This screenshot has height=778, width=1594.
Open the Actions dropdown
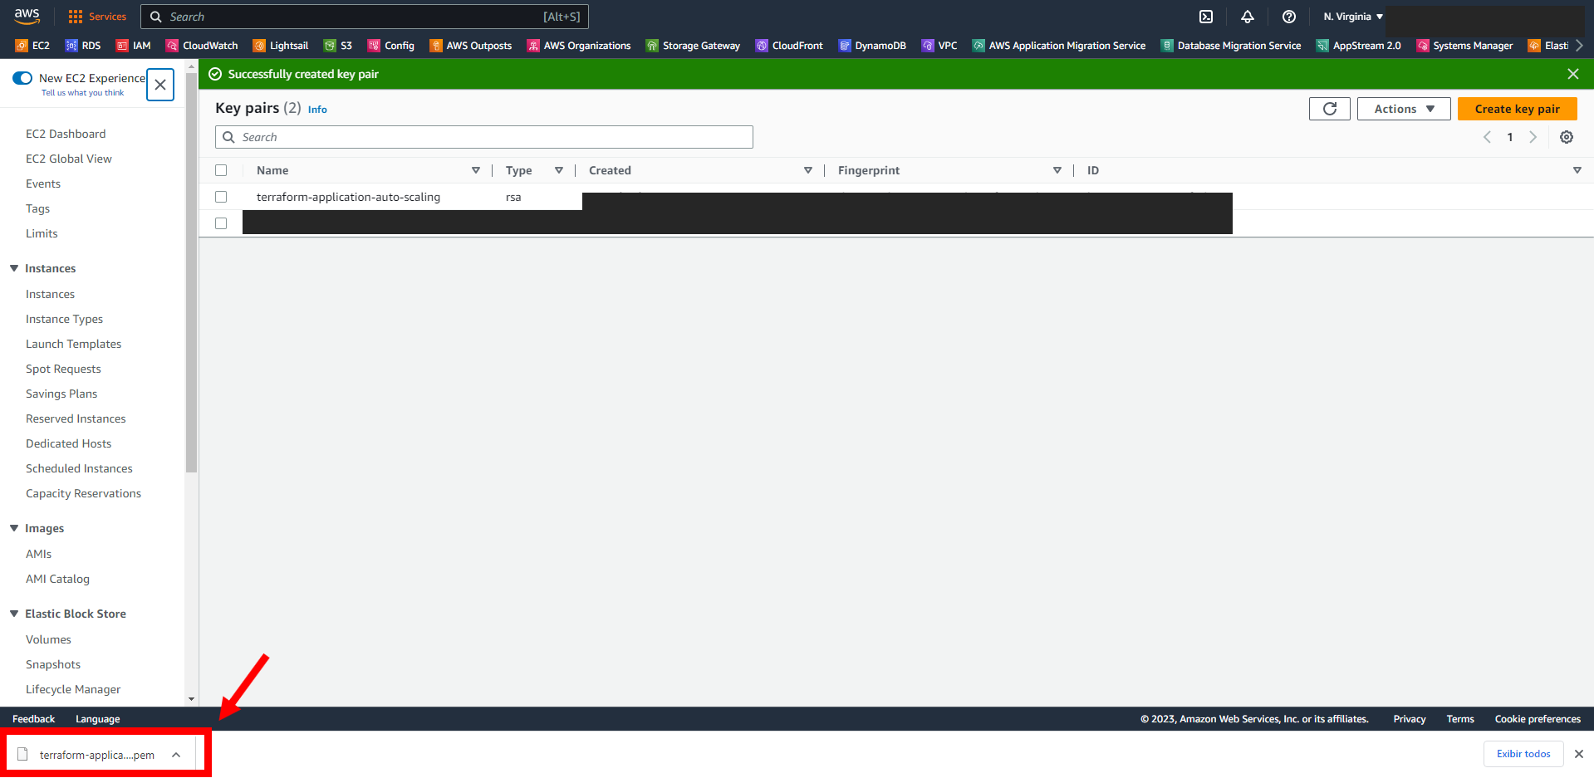1404,109
